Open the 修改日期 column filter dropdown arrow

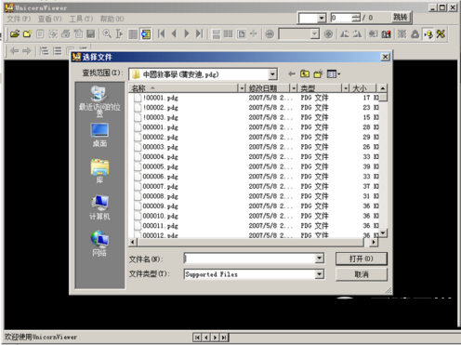tap(294, 88)
